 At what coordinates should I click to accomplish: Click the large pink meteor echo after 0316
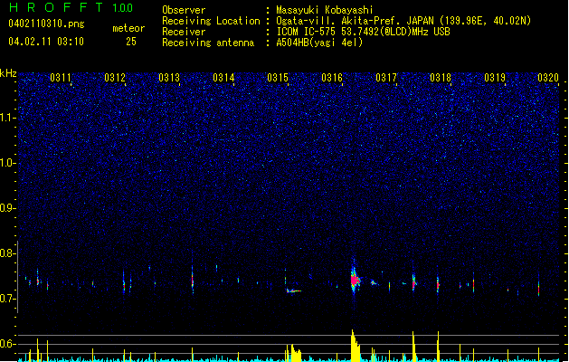pos(355,280)
